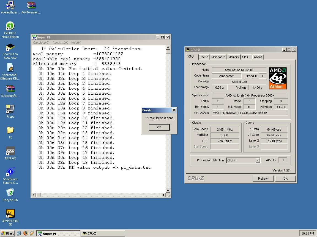The image size is (317, 237).
Task: Click the OK button in CPU-Z
Action: point(285,179)
